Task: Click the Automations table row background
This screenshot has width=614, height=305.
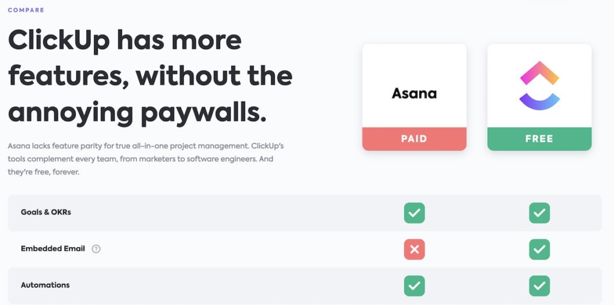Action: pyautogui.click(x=238, y=286)
